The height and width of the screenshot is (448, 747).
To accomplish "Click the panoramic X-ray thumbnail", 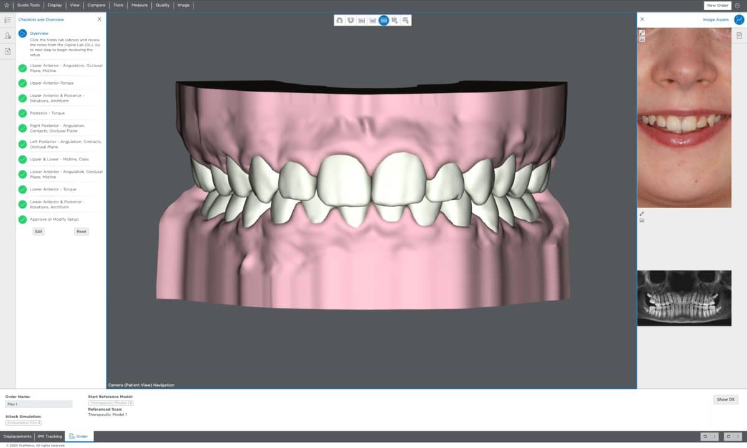I will pos(684,297).
